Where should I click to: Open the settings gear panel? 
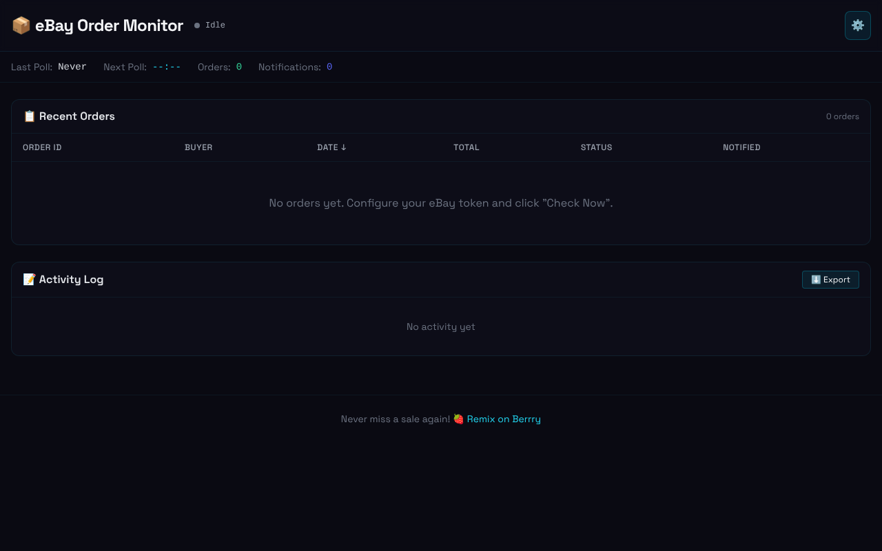pyautogui.click(x=857, y=25)
